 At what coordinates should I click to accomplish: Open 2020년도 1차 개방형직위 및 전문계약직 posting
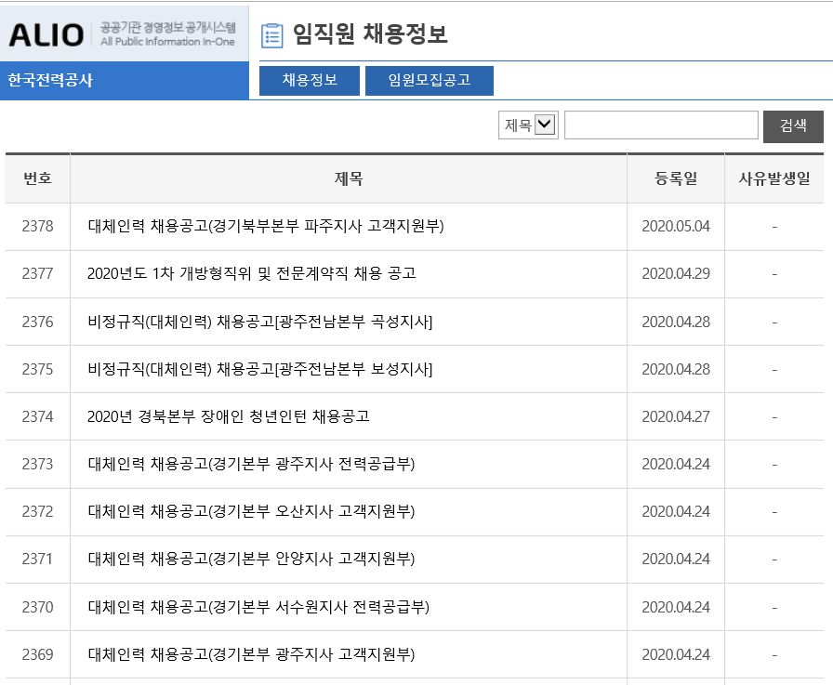click(x=251, y=273)
